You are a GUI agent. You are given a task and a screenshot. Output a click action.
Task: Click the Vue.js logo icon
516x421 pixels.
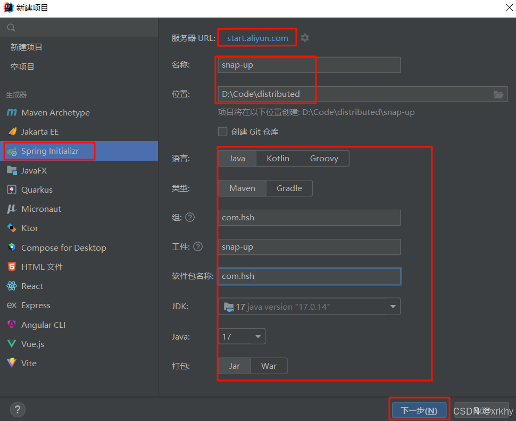point(12,344)
